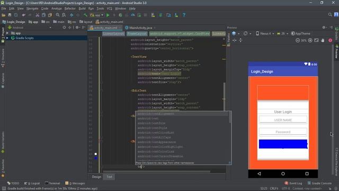Image resolution: width=339 pixels, height=191 pixels.
Task: Open Project panel gear settings
Action: 77,28
